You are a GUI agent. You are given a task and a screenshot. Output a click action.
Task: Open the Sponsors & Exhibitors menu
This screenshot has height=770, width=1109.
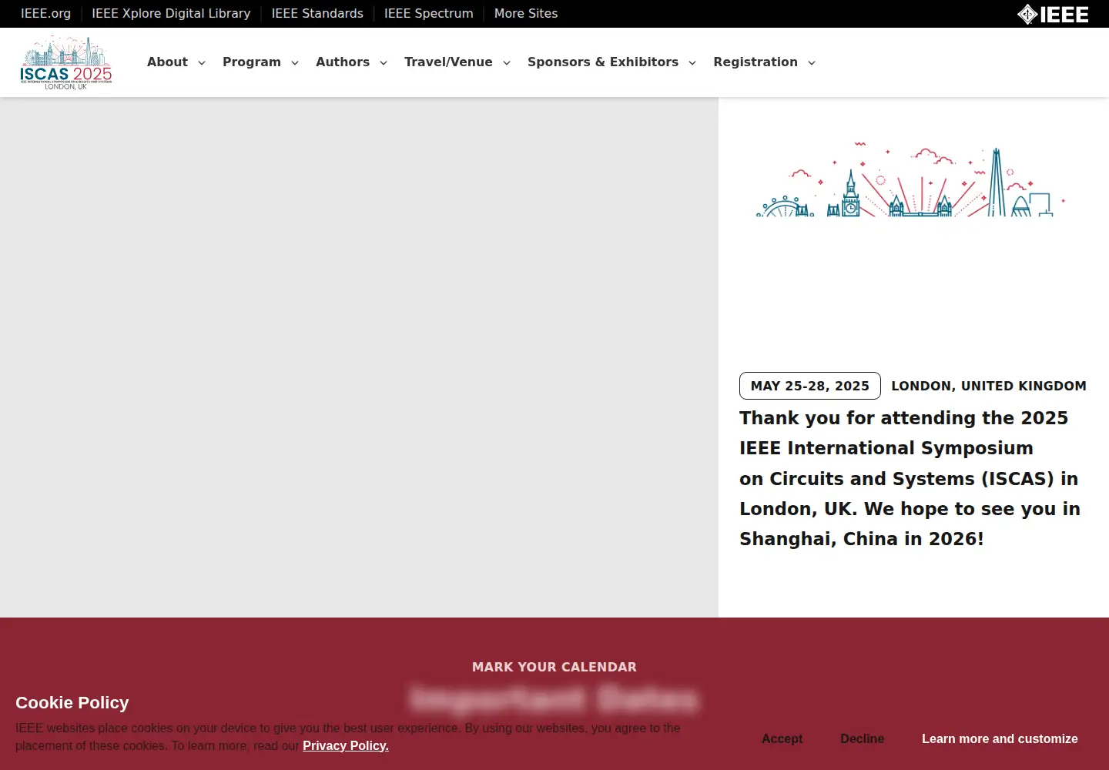[603, 62]
